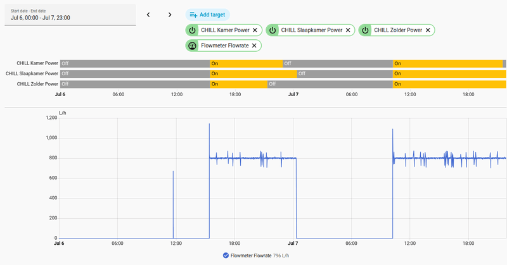Image resolution: width=507 pixels, height=265 pixels.
Task: Click the power icon on CHILL Kamer Power chip
Action: [x=193, y=30]
